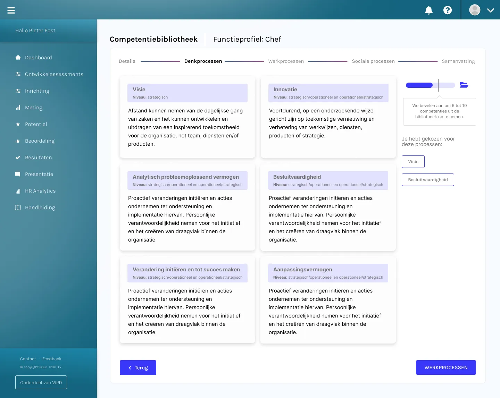Viewport: 500px width, 398px height.
Task: Select the Innovatie competency card
Action: 328,117
